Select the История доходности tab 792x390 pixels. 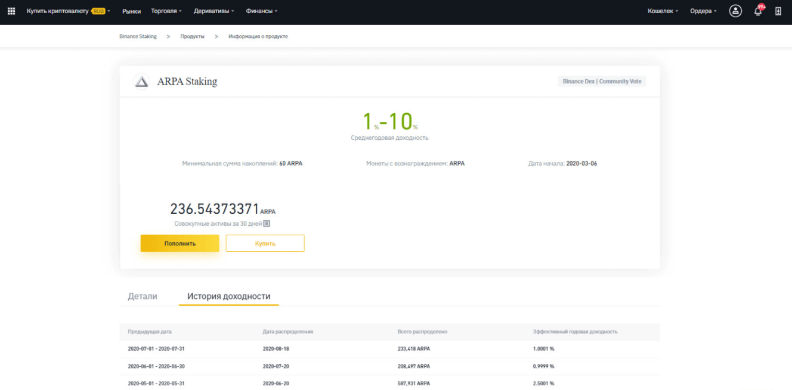point(228,296)
